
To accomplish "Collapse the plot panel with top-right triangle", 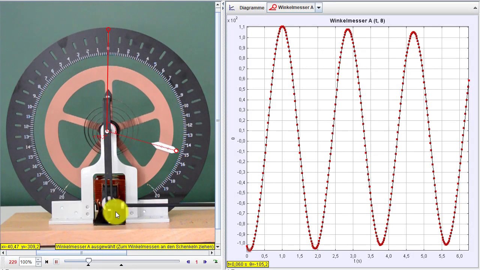I will [x=475, y=7].
